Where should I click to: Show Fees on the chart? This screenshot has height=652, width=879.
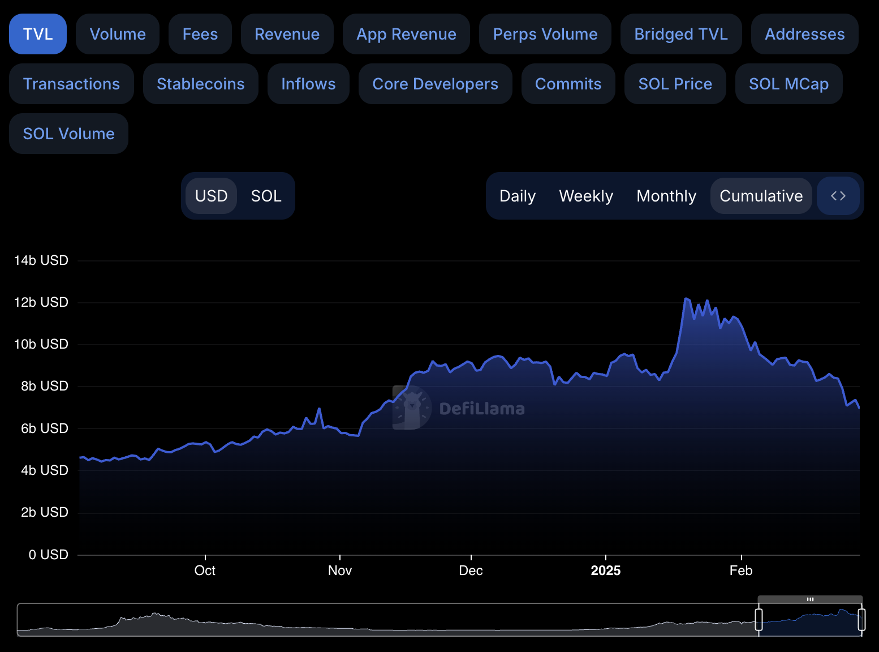click(200, 34)
